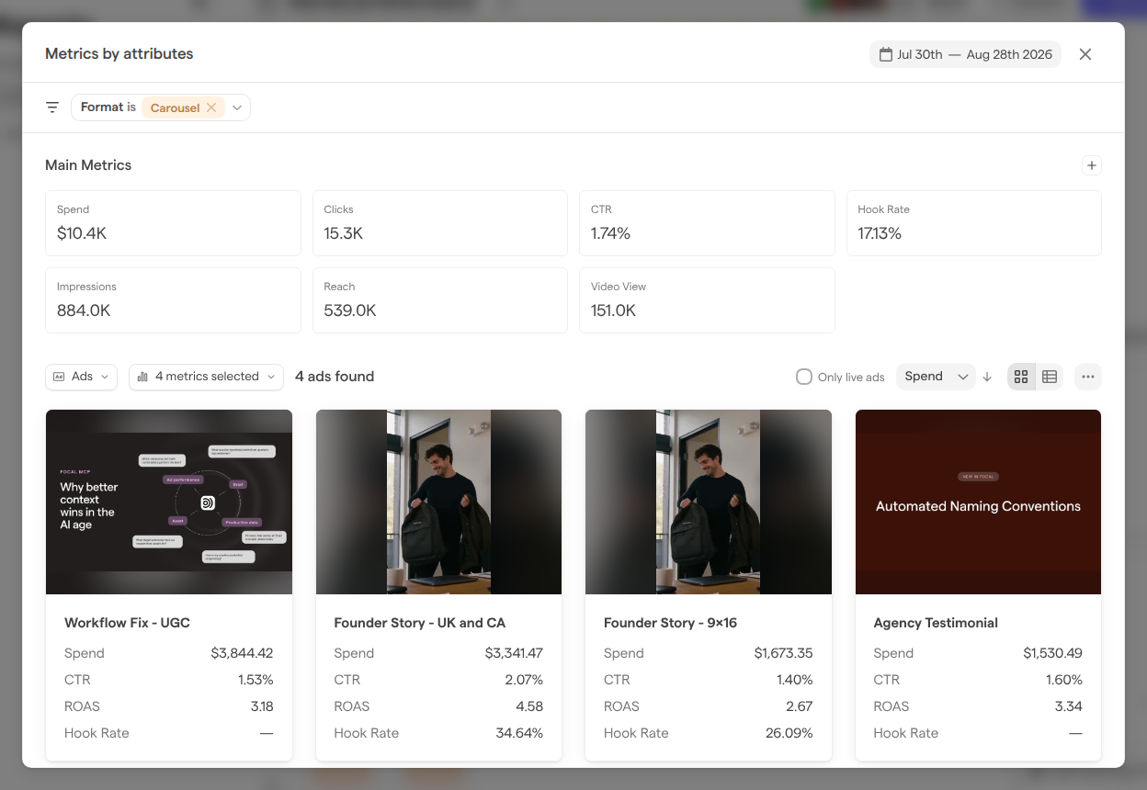This screenshot has width=1147, height=790.
Task: Click the 26.09% hook rate value
Action: (789, 733)
